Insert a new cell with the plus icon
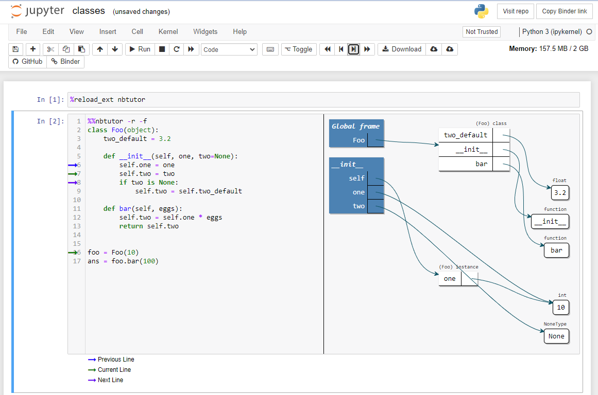The width and height of the screenshot is (598, 395). [33, 49]
